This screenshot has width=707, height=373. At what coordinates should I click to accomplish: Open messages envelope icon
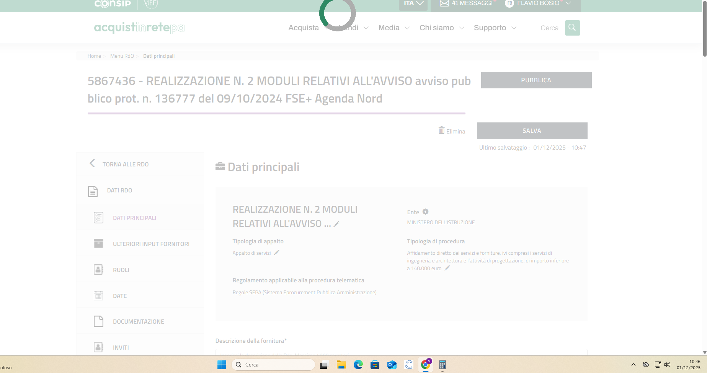coord(444,3)
